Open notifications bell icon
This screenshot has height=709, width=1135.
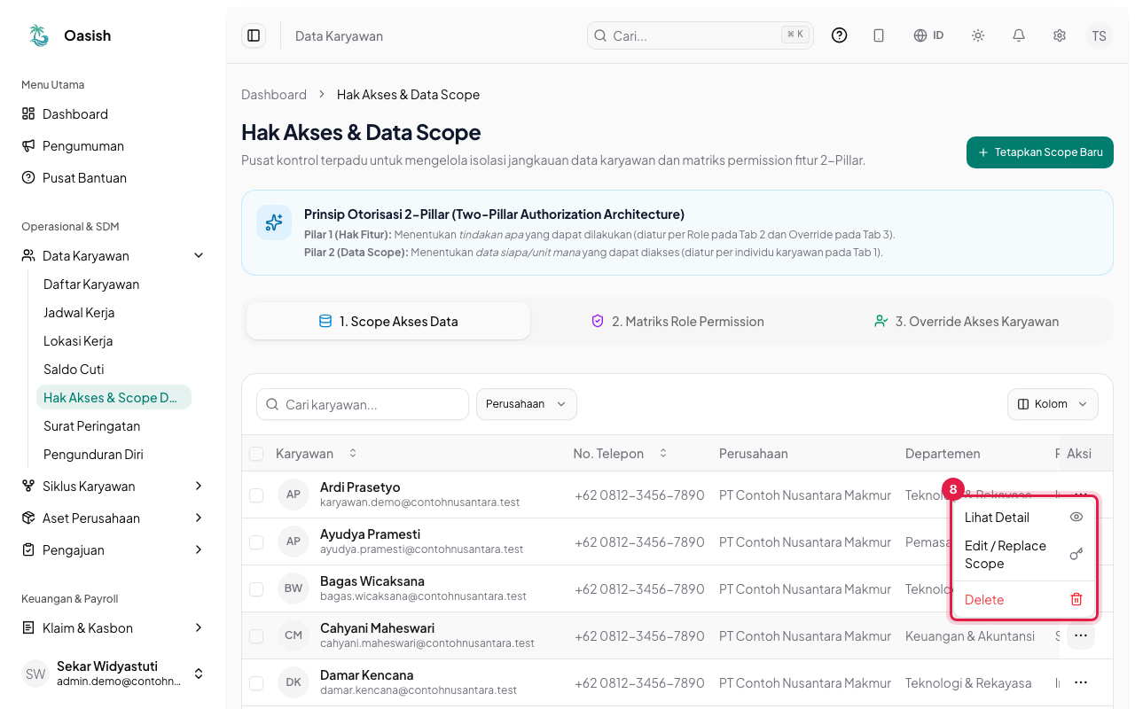click(x=1019, y=35)
